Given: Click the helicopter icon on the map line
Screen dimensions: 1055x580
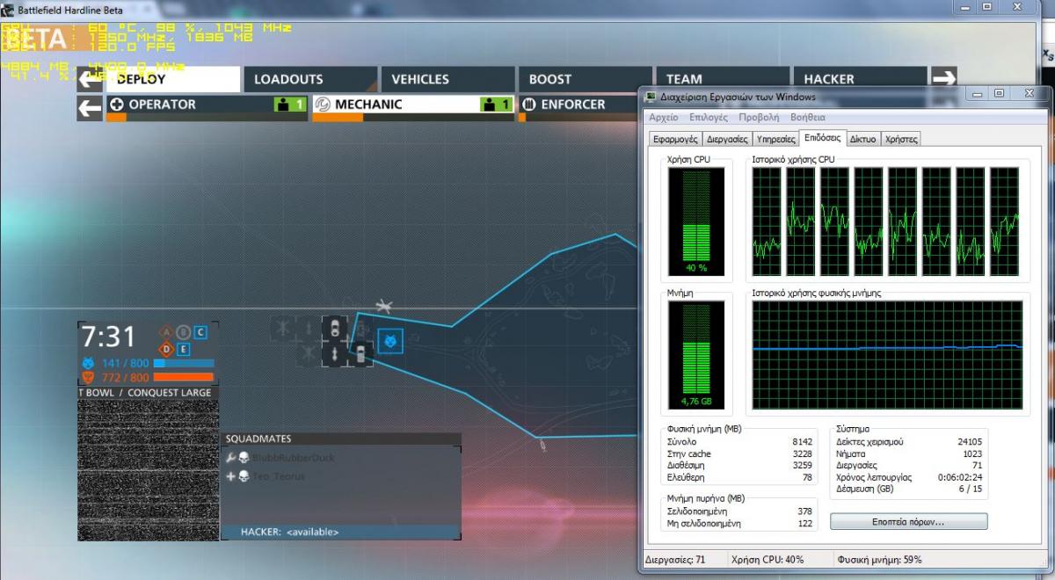Looking at the screenshot, I should 383,307.
